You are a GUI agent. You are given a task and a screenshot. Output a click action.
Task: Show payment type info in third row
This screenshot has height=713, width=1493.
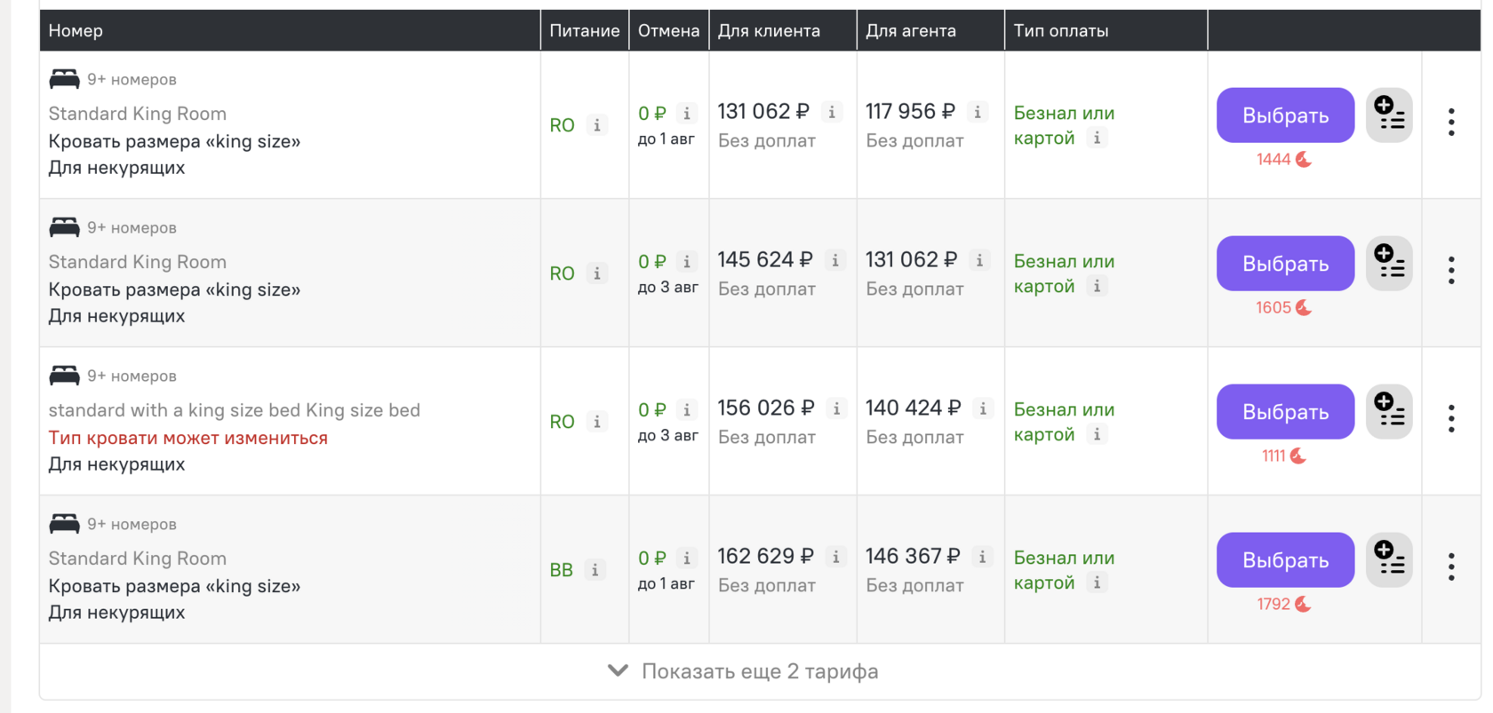pos(1097,434)
